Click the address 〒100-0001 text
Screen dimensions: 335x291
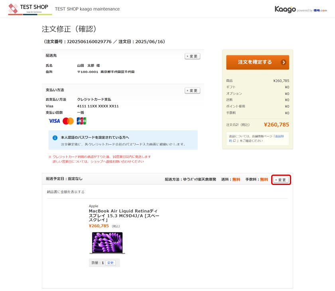[106, 72]
